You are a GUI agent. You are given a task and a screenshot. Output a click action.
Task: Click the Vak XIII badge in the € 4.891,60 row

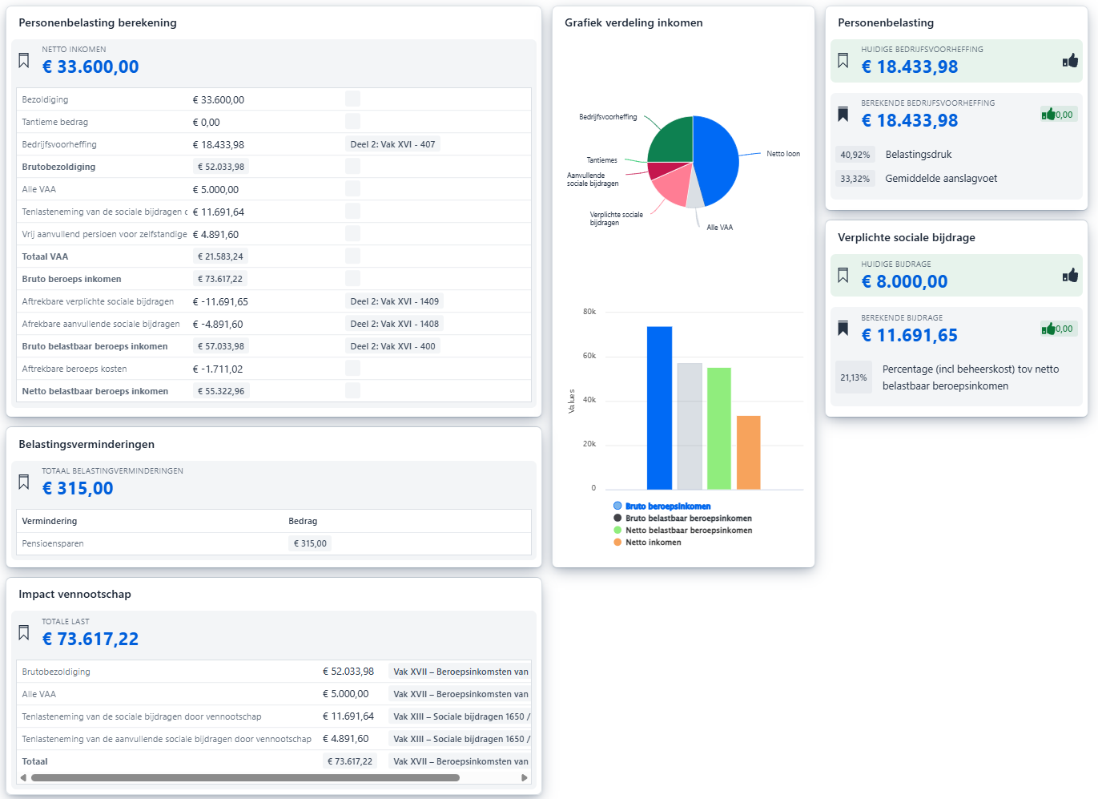point(460,739)
